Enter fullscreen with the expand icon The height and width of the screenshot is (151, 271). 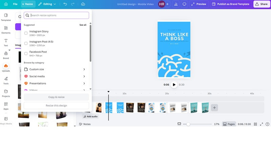point(262,124)
